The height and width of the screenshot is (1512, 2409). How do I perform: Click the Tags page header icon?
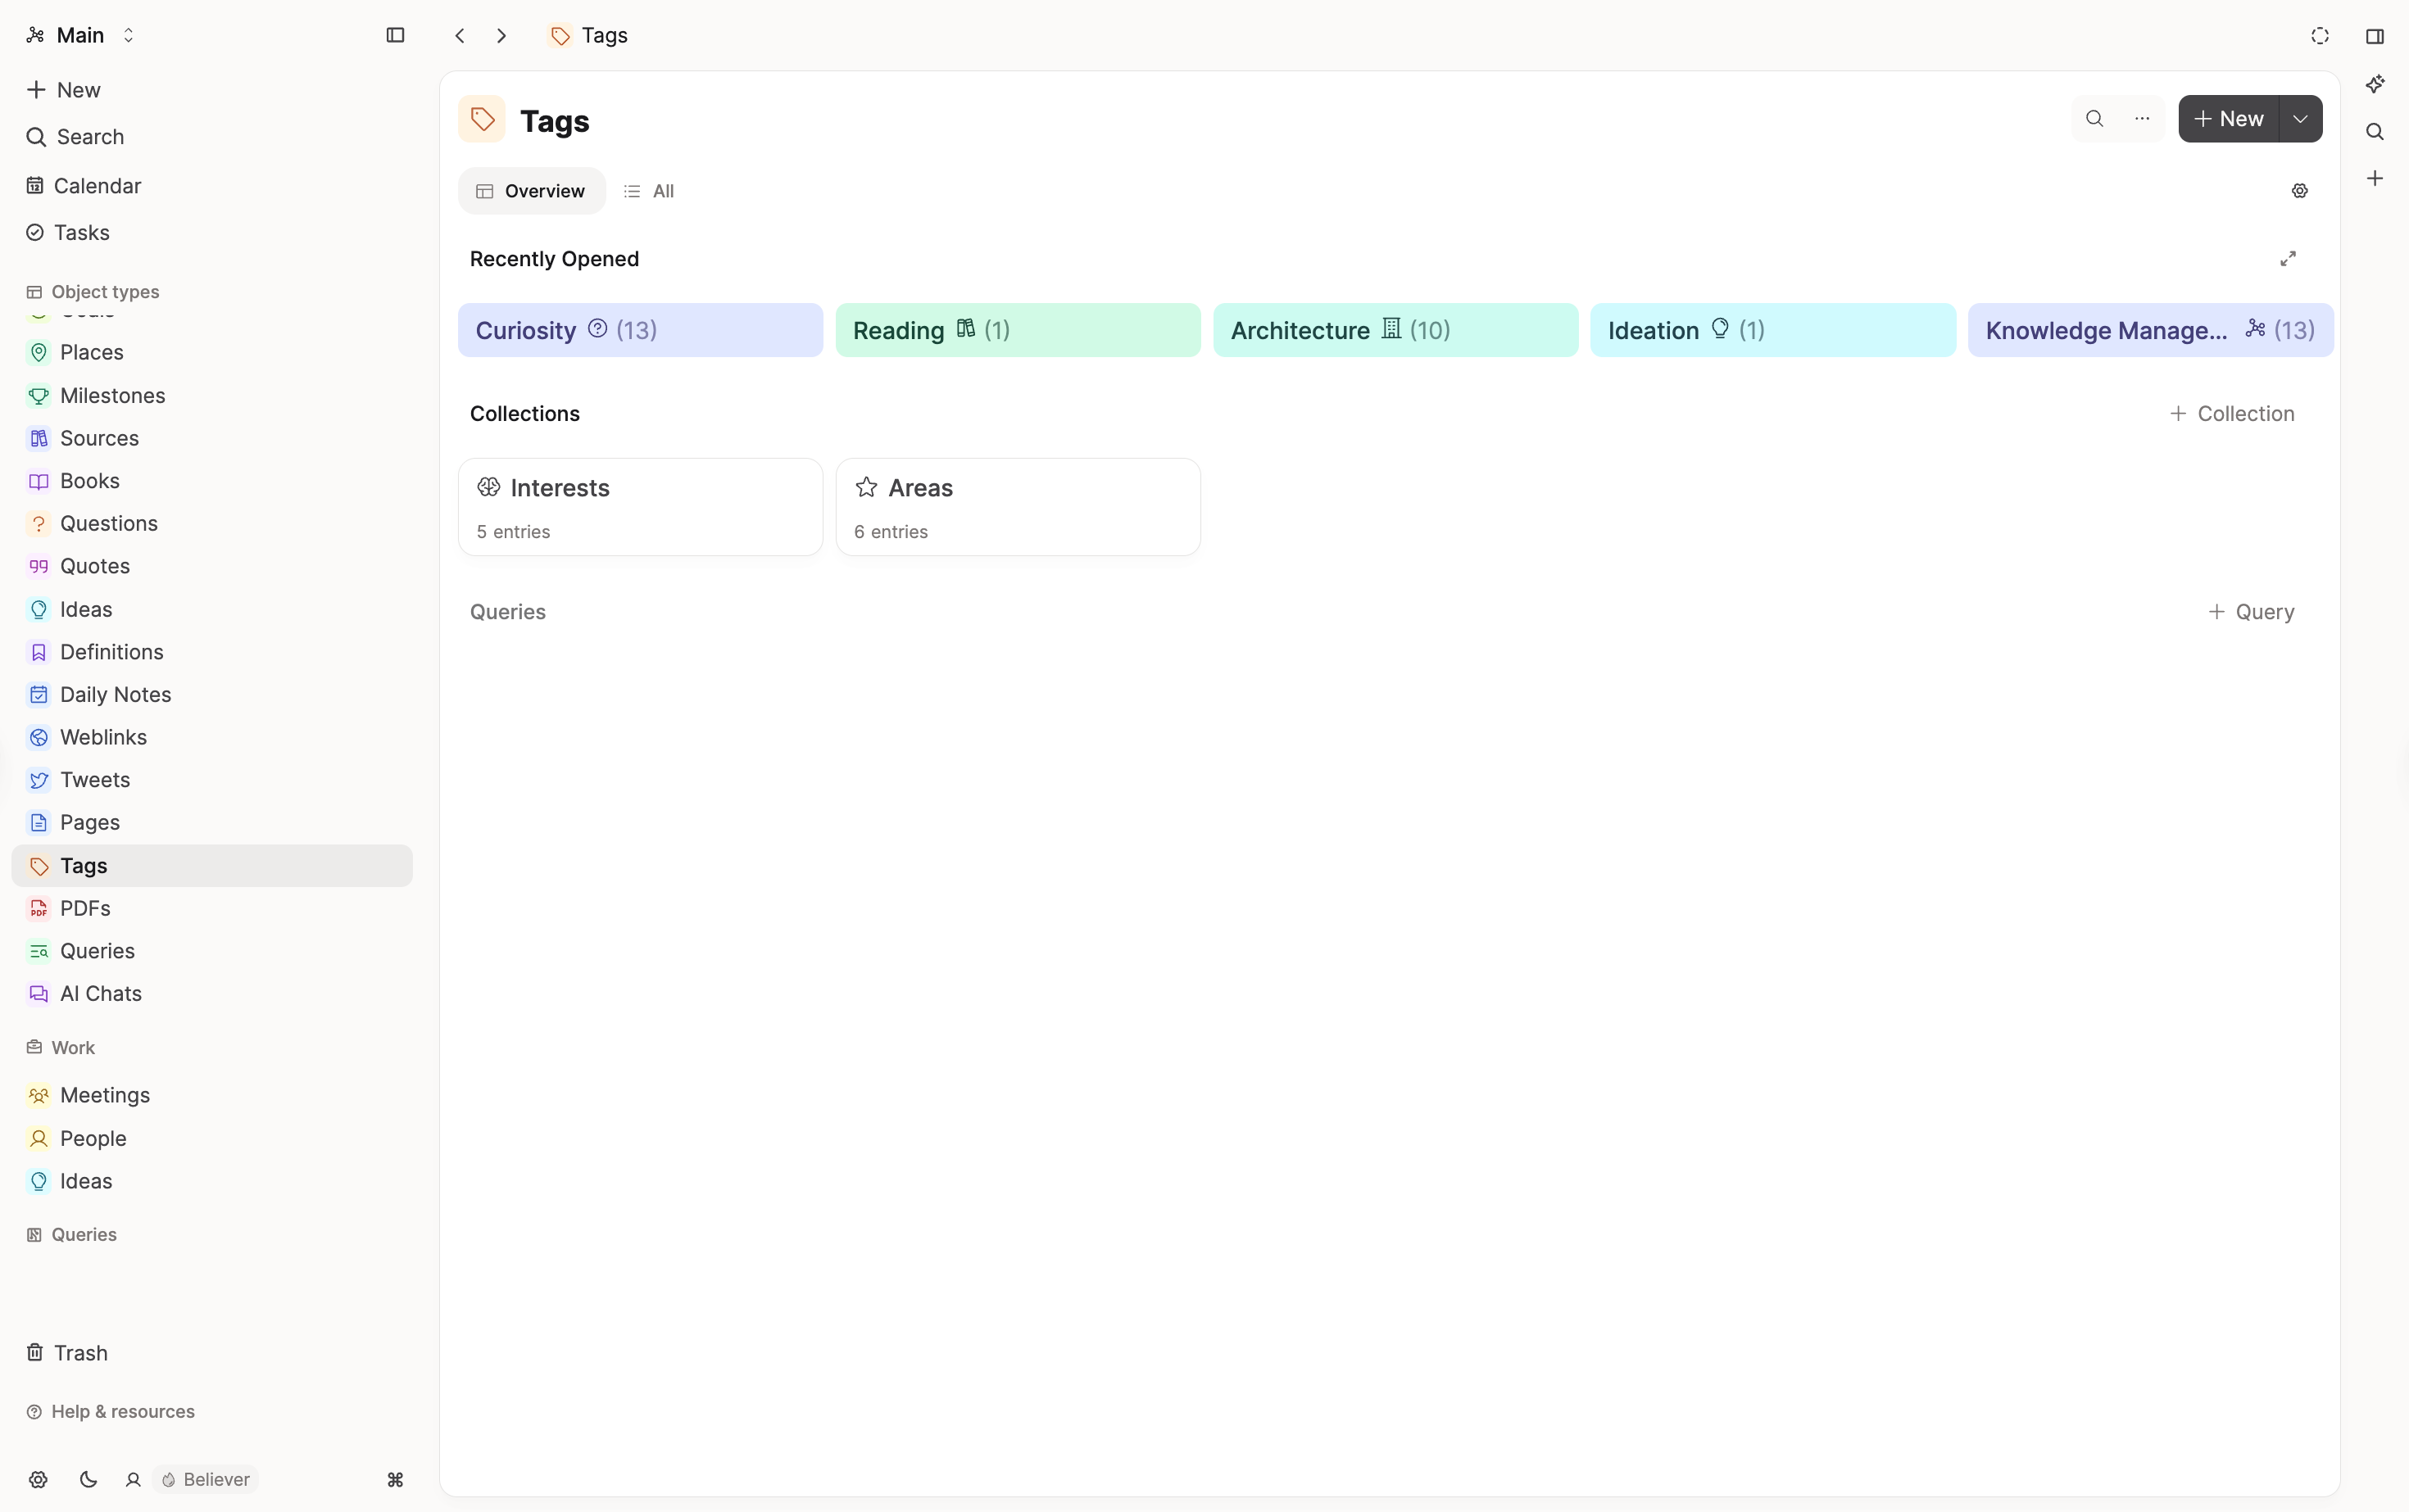[482, 119]
